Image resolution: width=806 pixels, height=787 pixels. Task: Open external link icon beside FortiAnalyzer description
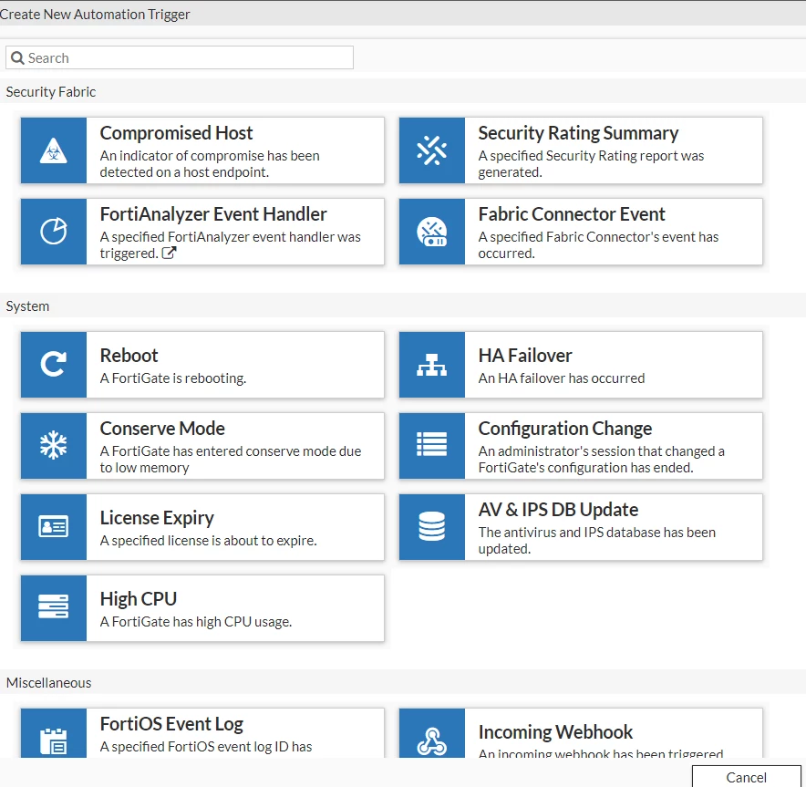point(169,253)
